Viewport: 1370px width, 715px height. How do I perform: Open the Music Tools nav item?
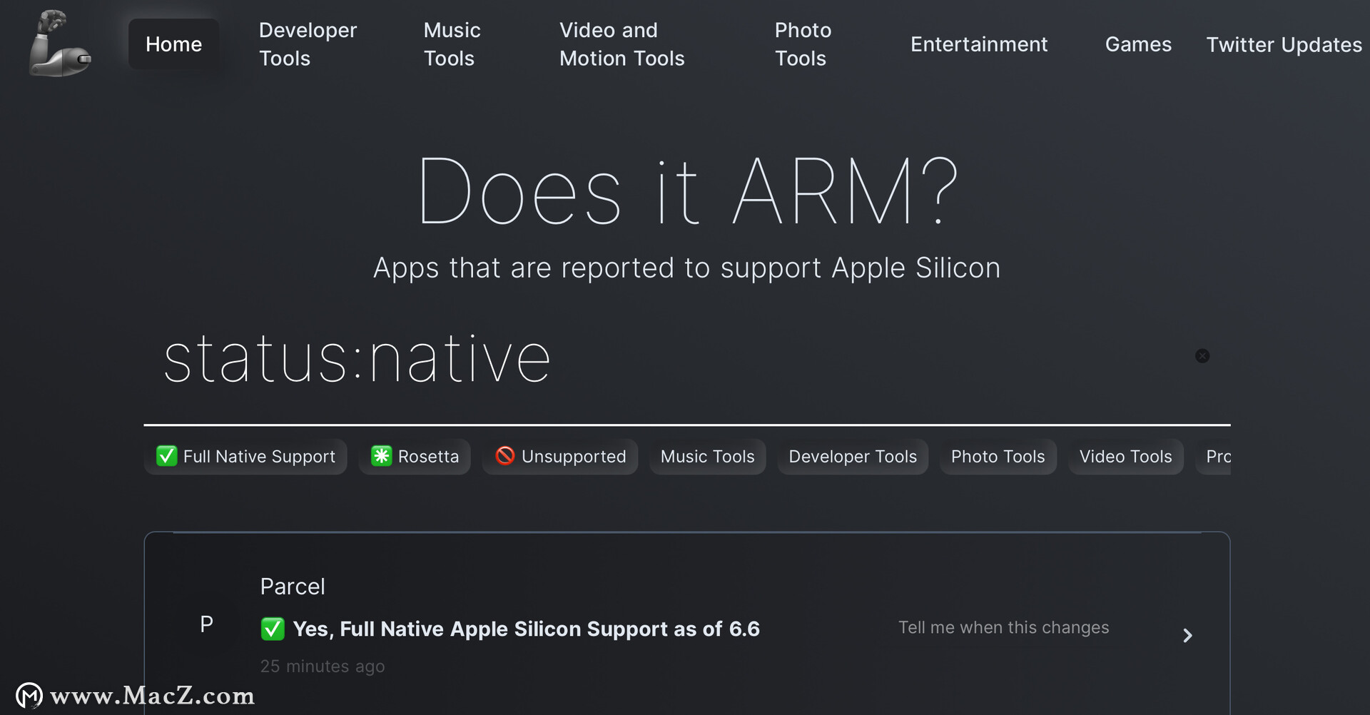[452, 44]
